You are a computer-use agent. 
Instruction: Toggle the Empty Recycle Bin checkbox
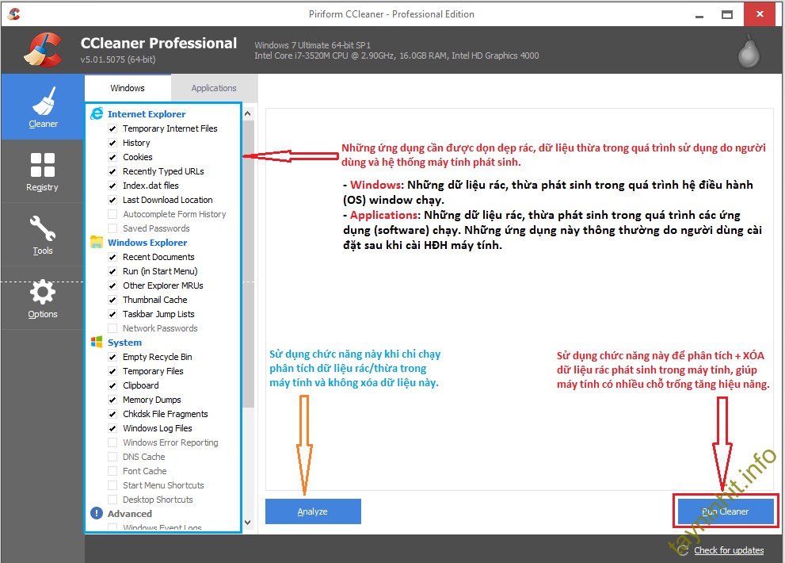tap(112, 357)
